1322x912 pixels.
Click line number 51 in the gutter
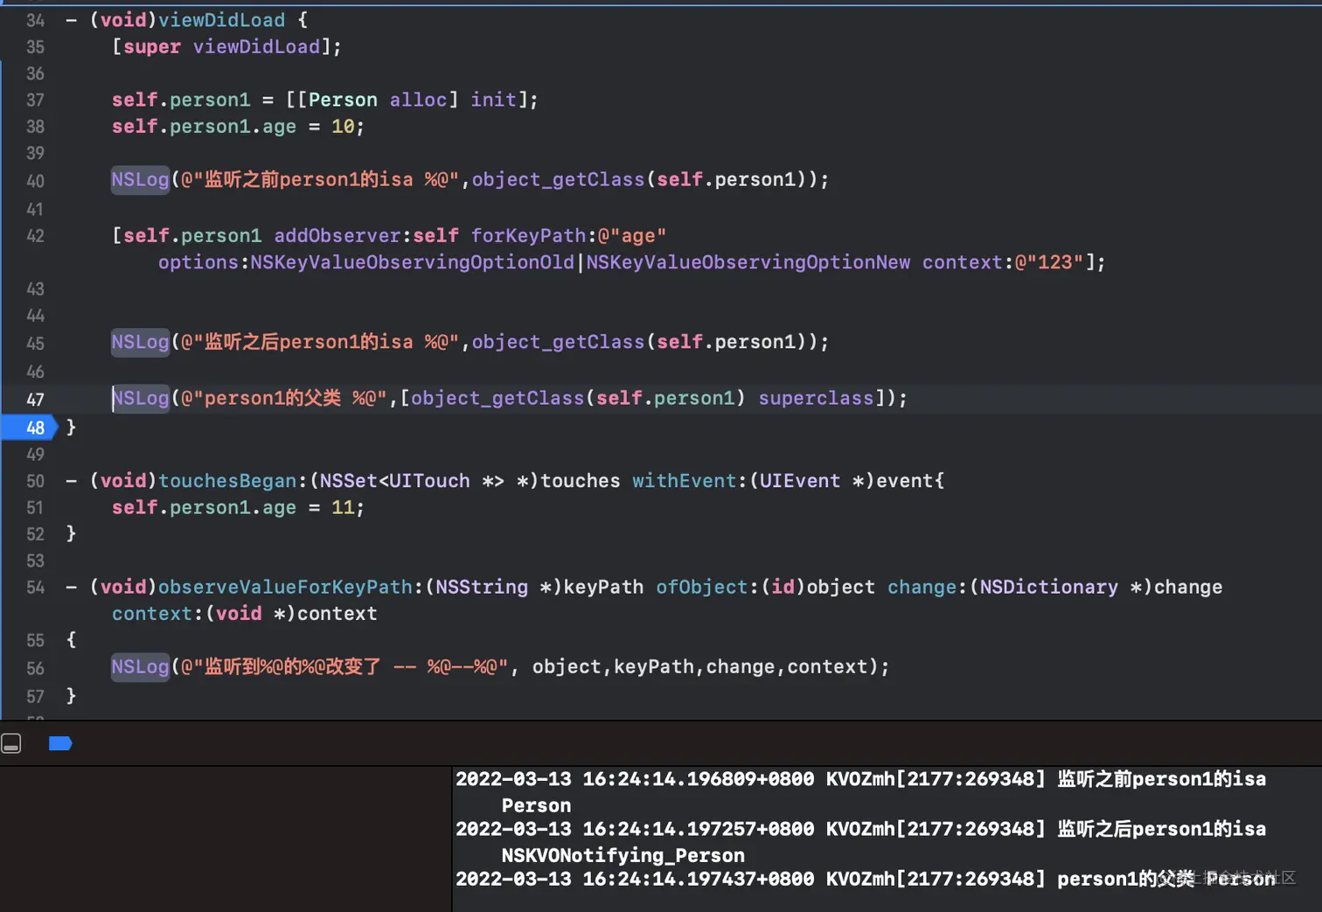35,507
